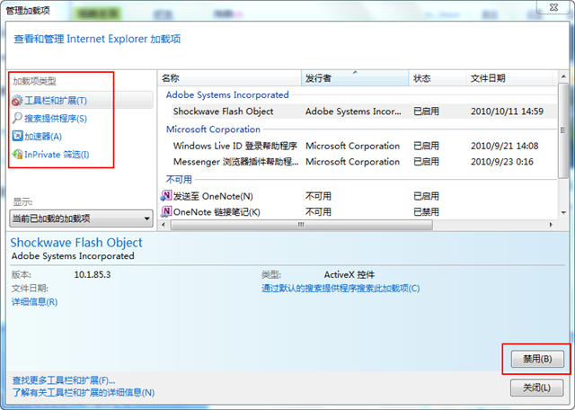Close the 管理加载项 dialog window
This screenshot has width=575, height=410.
(x=553, y=7)
